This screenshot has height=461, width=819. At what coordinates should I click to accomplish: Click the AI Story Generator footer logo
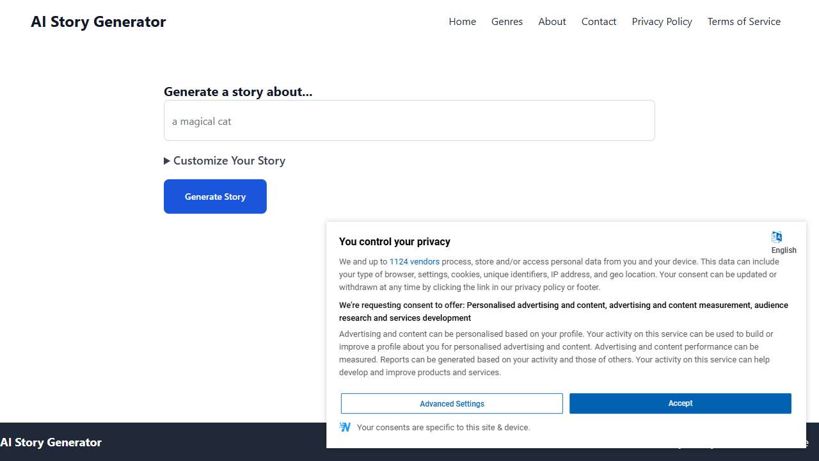tap(51, 442)
